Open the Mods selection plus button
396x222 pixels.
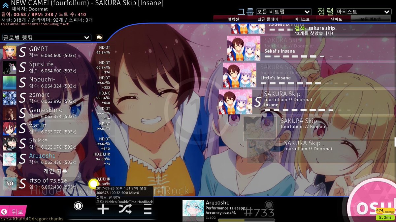[103, 209]
